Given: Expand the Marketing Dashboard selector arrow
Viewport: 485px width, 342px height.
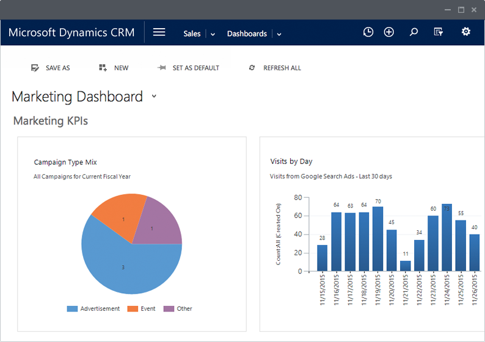Looking at the screenshot, I should pos(154,96).
